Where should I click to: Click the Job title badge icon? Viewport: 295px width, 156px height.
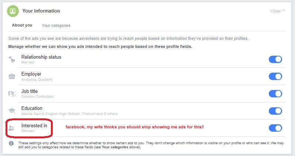[x=12, y=94]
